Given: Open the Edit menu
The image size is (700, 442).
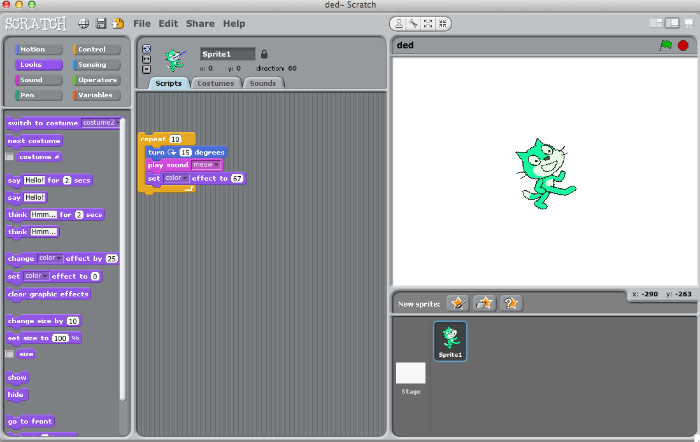Looking at the screenshot, I should (168, 24).
